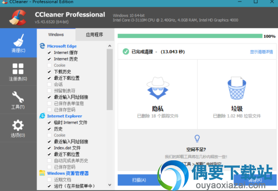Click the lightbulb tip icon
278x191 pixels.
point(197,139)
